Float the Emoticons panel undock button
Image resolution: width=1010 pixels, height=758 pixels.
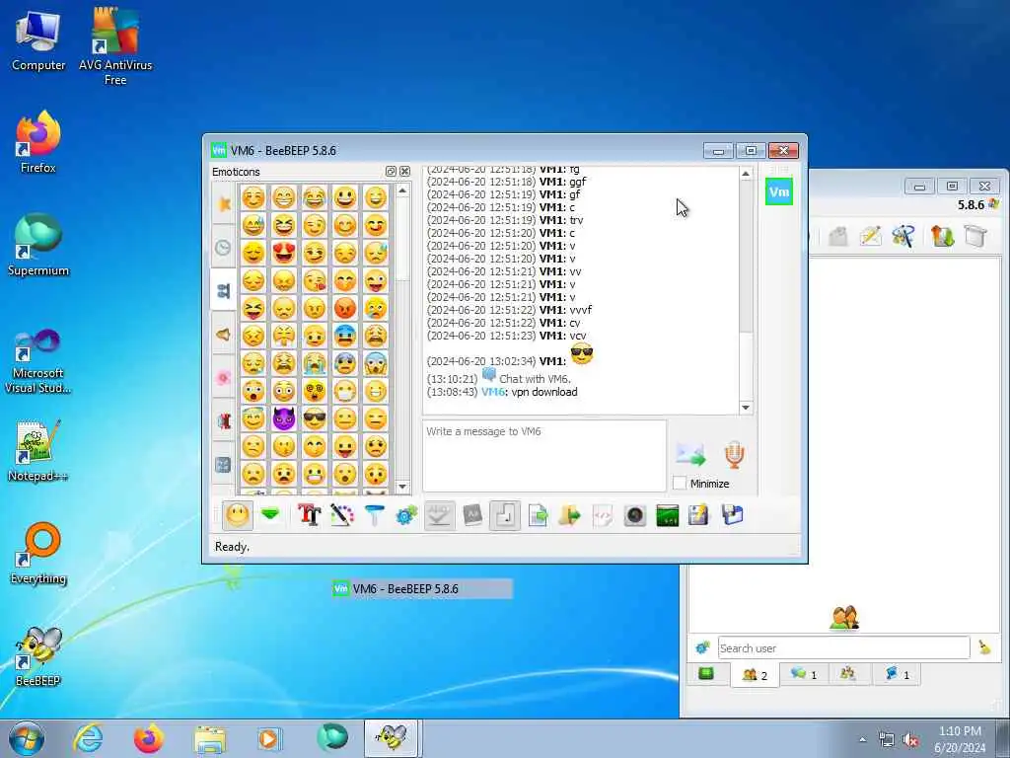pyautogui.click(x=391, y=172)
